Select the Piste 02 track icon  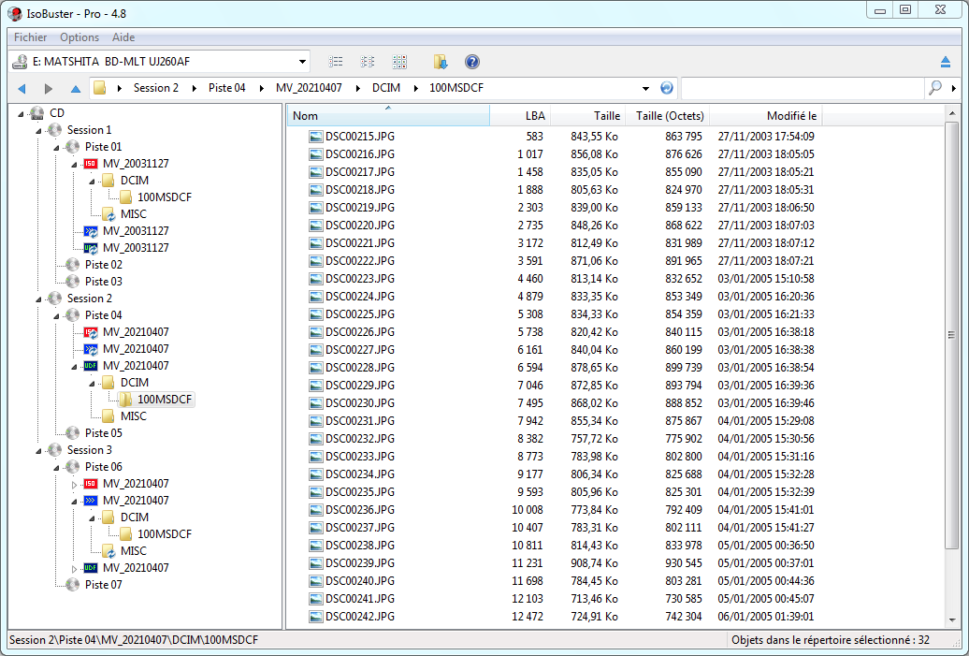click(73, 265)
